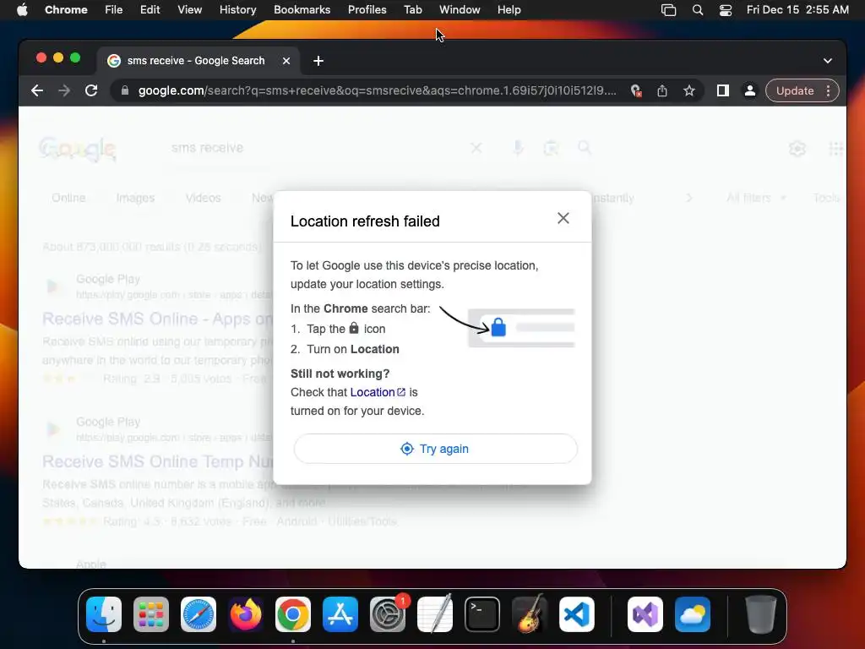Launch Safari from the Dock

click(198, 614)
